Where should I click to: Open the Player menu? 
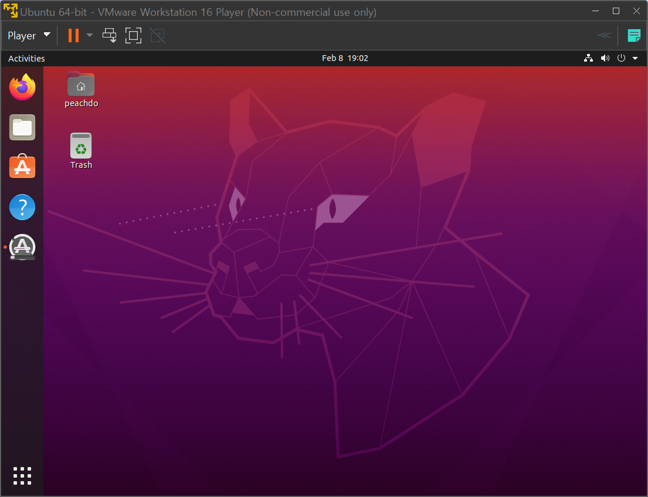pos(29,36)
